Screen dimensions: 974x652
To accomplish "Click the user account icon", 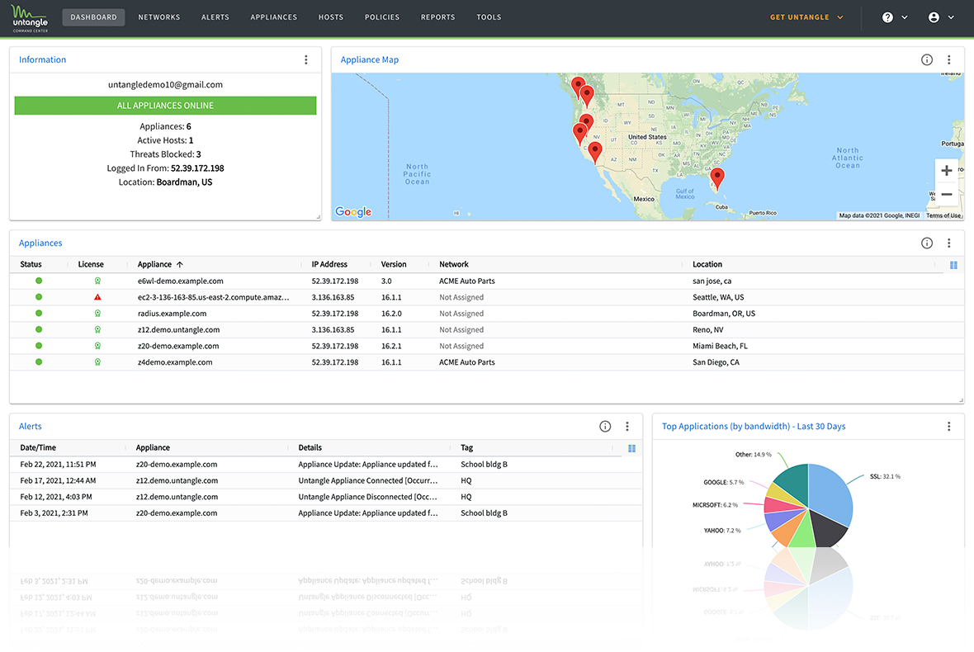I will pyautogui.click(x=934, y=17).
